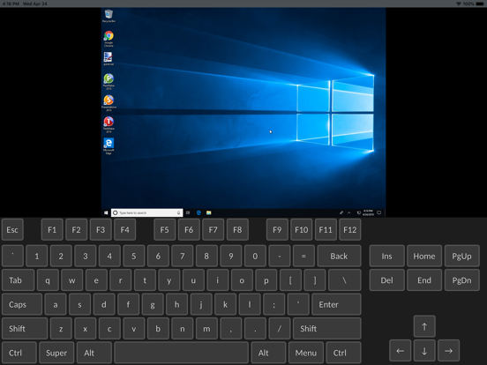Tap the Tab key
487x365 pixels.
18,280
